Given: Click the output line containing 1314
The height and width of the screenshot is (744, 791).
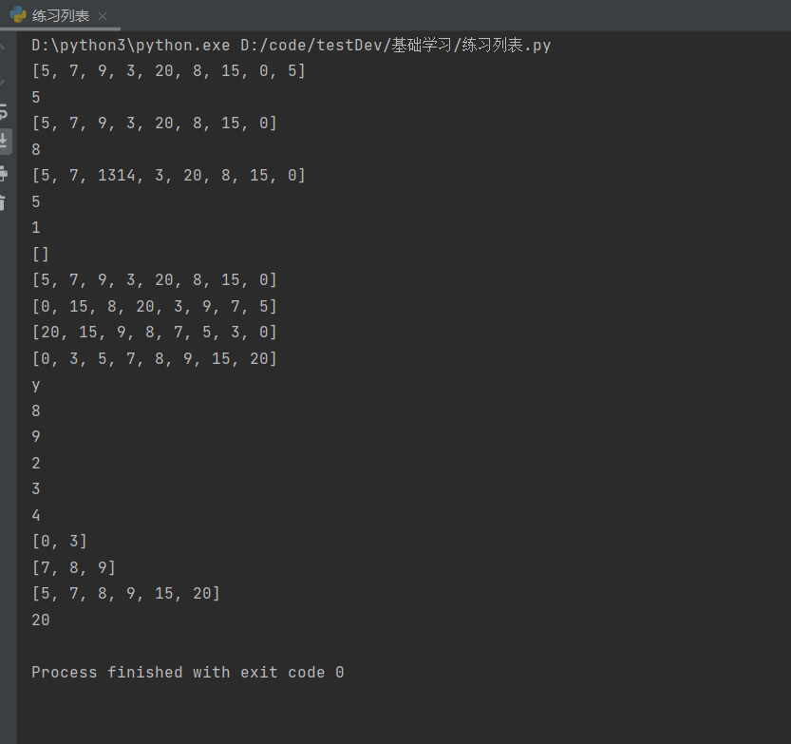Looking at the screenshot, I should [x=168, y=176].
